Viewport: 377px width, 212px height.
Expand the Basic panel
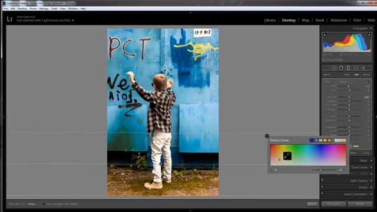tap(371, 161)
